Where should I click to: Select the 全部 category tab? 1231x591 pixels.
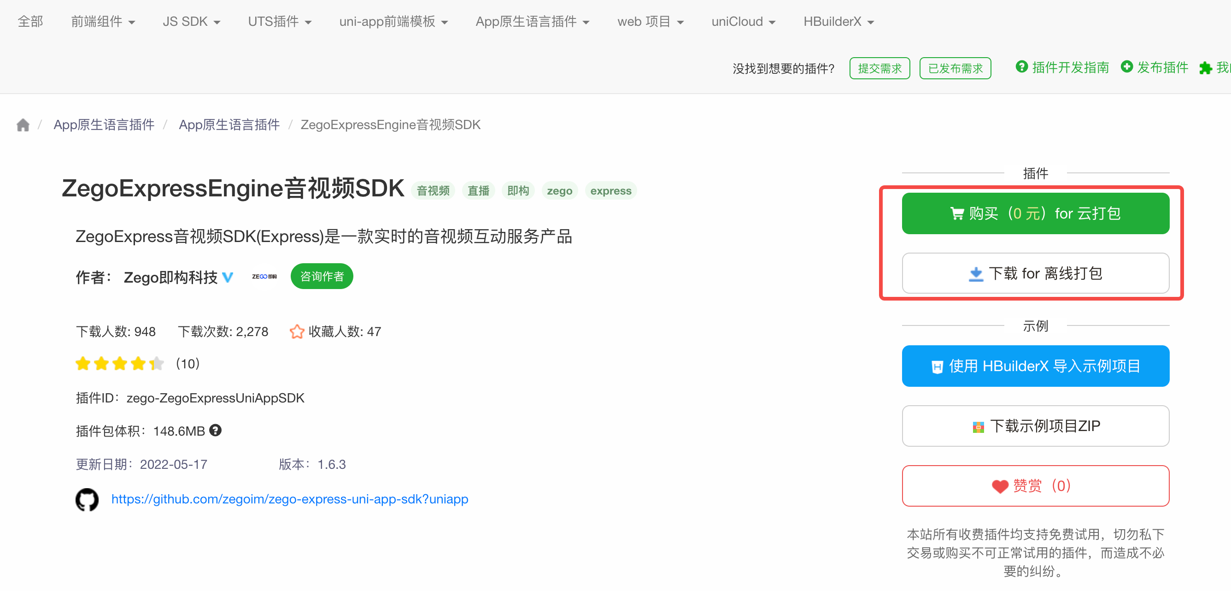[30, 22]
